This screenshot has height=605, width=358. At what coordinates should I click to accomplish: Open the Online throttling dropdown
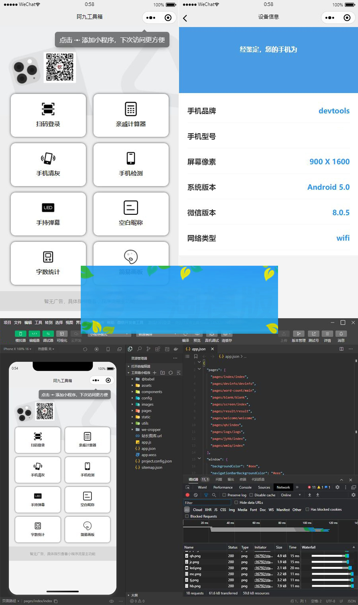(291, 495)
